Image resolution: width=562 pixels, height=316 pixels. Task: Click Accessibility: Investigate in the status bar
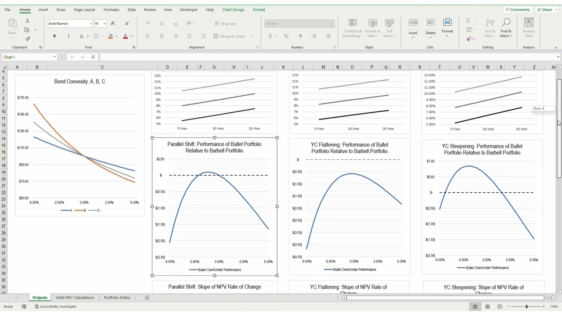55,306
